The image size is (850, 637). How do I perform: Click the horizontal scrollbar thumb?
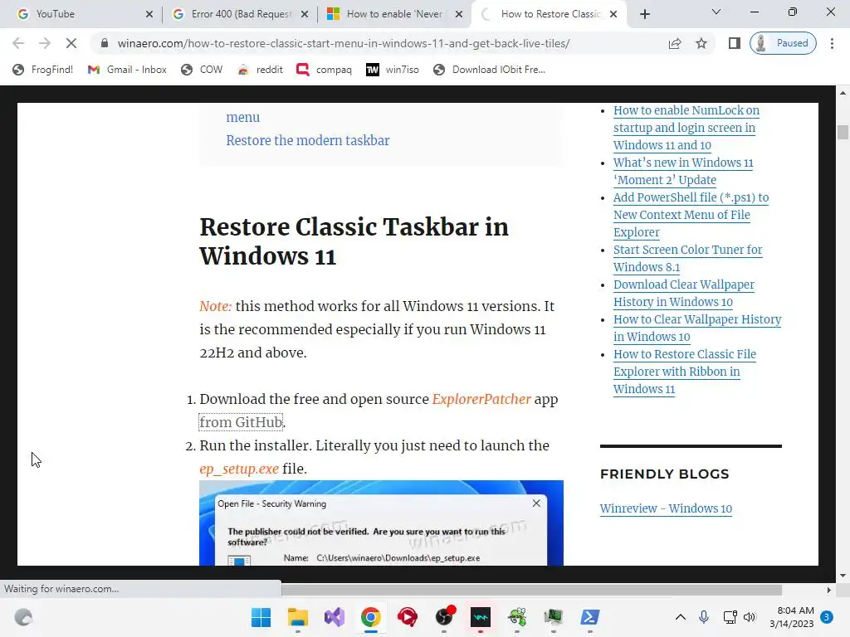531,590
